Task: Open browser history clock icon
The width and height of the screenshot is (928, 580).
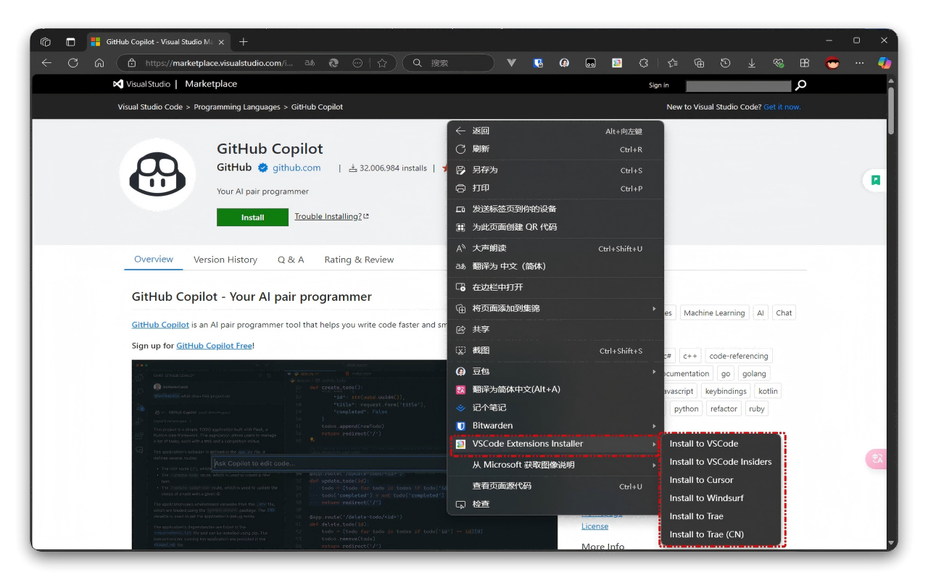Action: (725, 63)
